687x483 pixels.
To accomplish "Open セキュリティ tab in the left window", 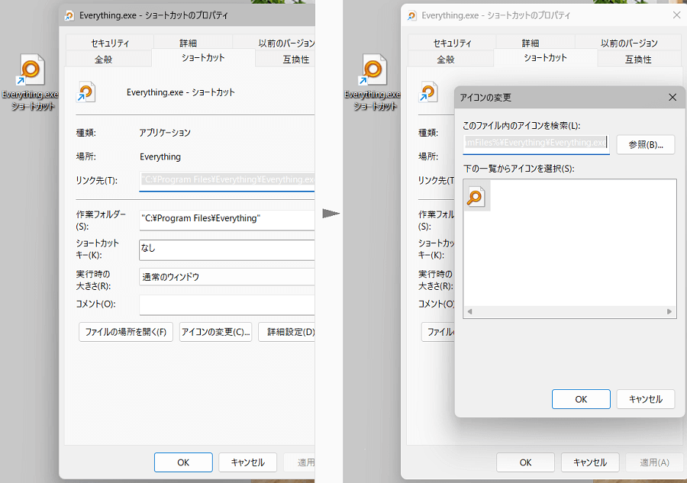I will (110, 43).
